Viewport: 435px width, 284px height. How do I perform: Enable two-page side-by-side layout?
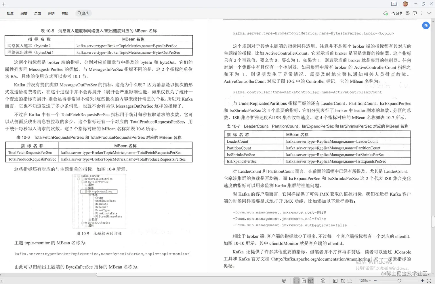[311, 281]
